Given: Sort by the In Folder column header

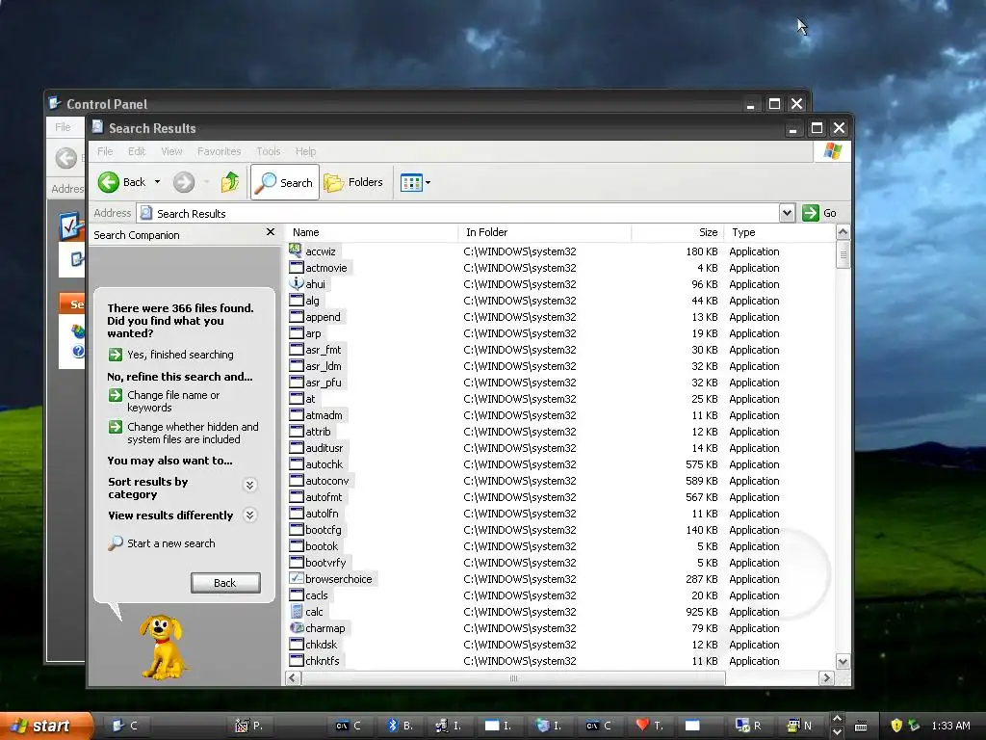Looking at the screenshot, I should click(x=545, y=232).
